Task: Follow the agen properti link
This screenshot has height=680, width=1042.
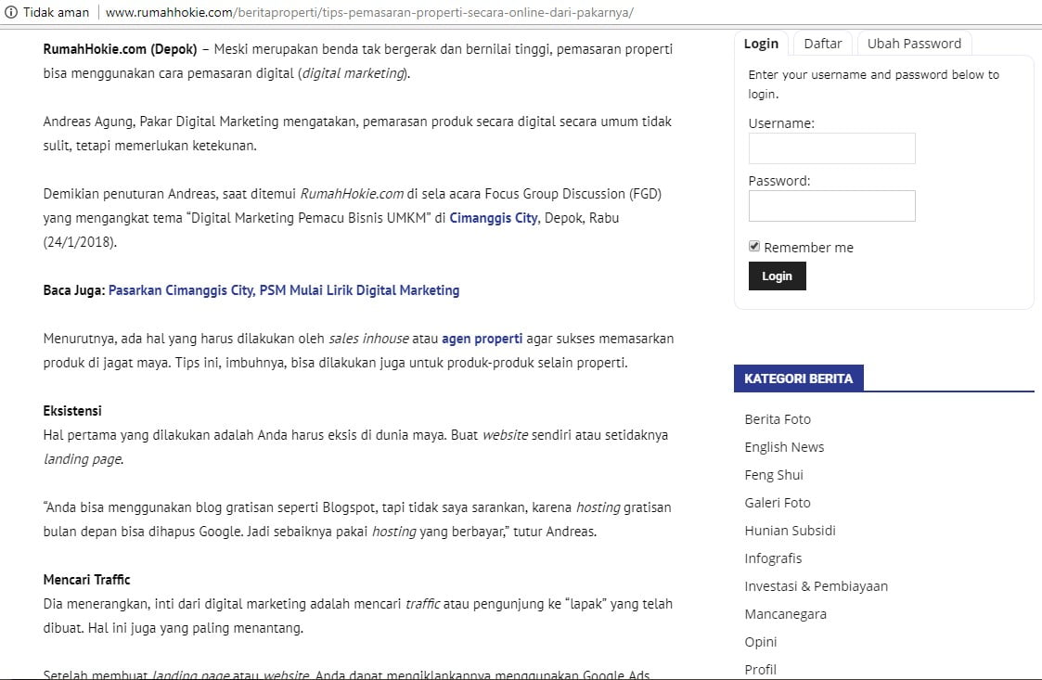Action: (482, 339)
